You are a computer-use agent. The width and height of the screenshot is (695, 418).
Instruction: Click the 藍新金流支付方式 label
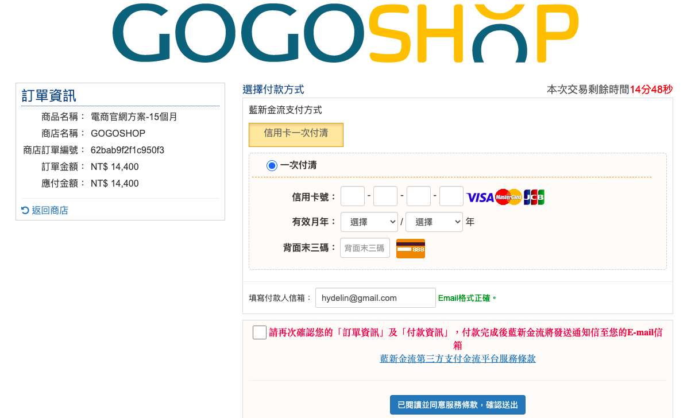285,110
